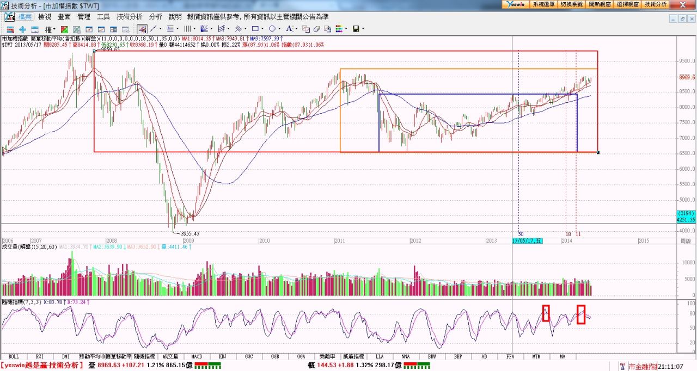Image resolution: width=697 pixels, height=371 pixels.
Task: Toggle the highlighted drawing mode button
Action: click(x=142, y=29)
